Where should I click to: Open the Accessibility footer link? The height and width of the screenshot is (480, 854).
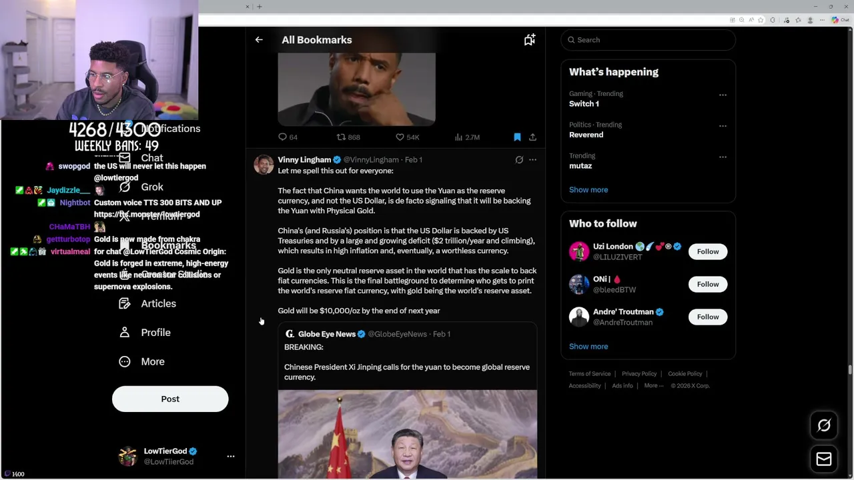point(585,386)
